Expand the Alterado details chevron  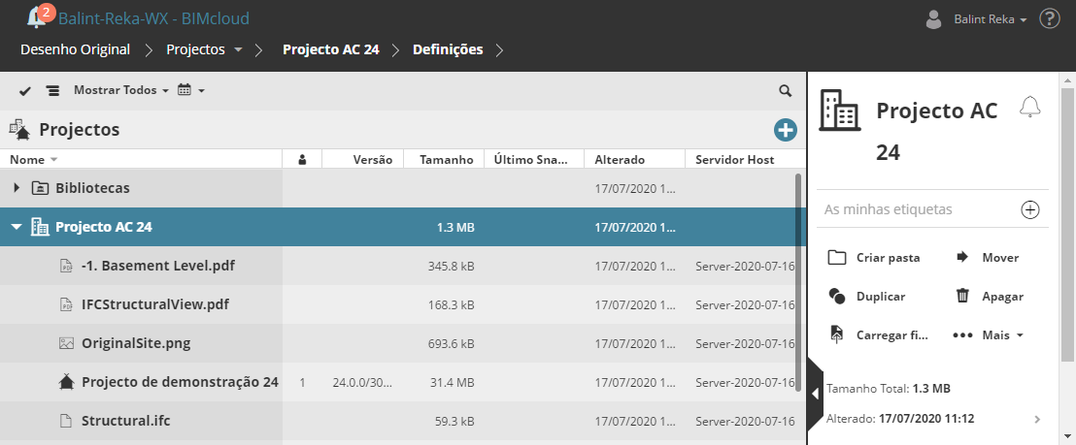click(1037, 419)
